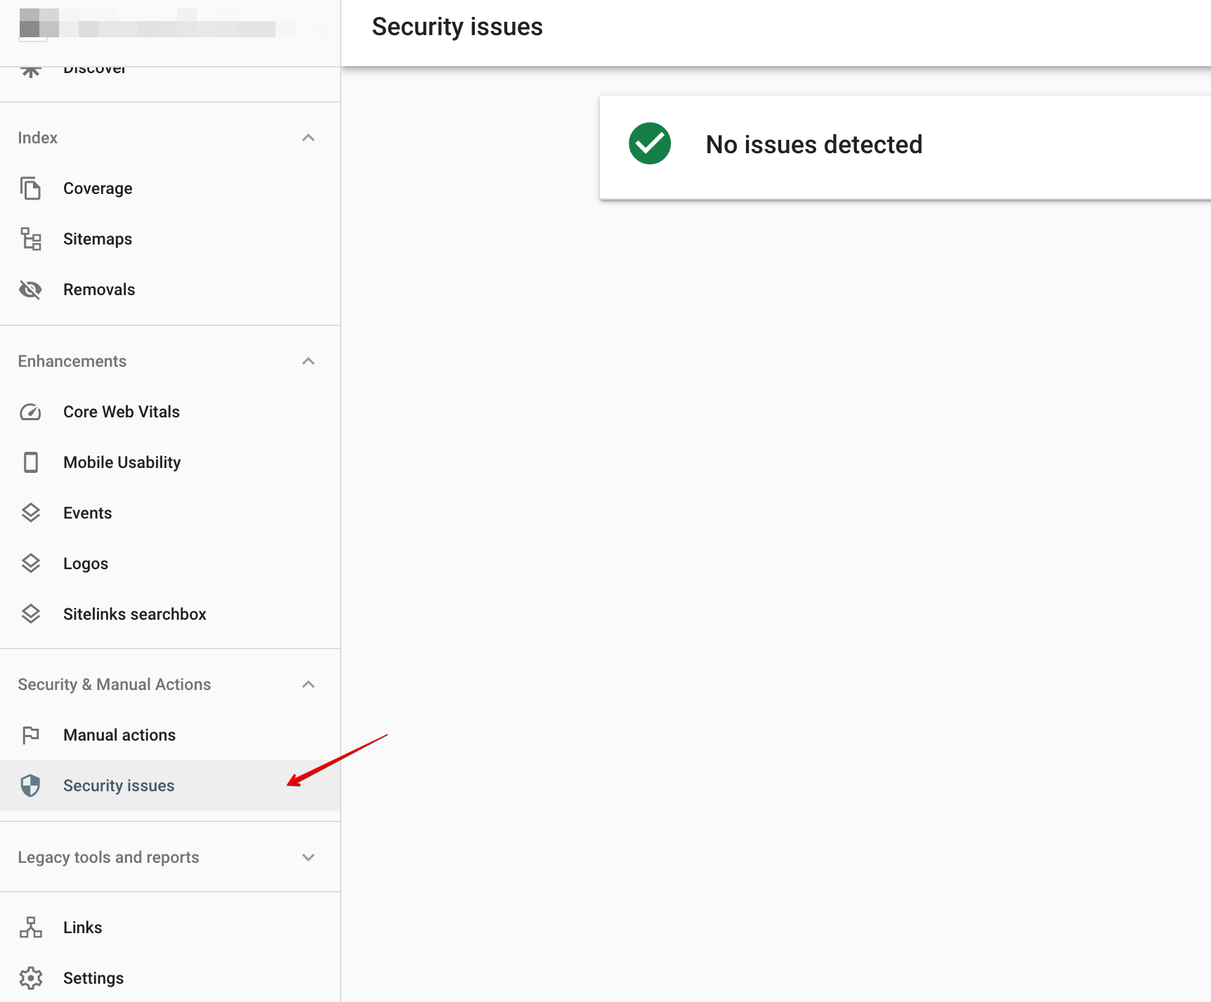Click the Links network icon
Screen dimensions: 1211x1002
coord(30,928)
